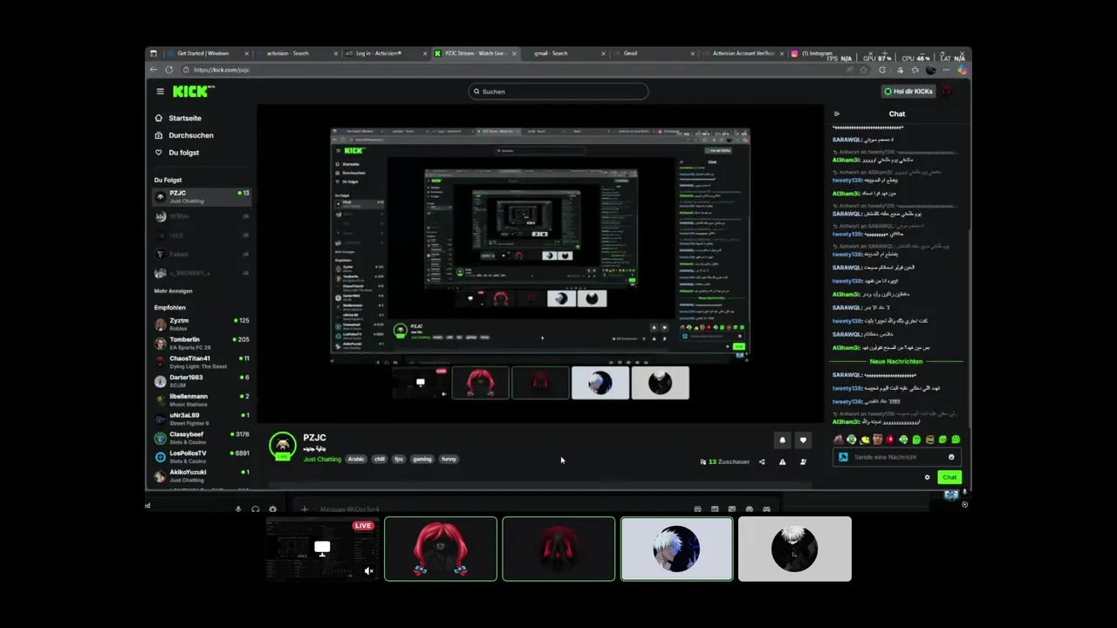
Task: Click the PZJC streamer avatar
Action: tap(283, 446)
